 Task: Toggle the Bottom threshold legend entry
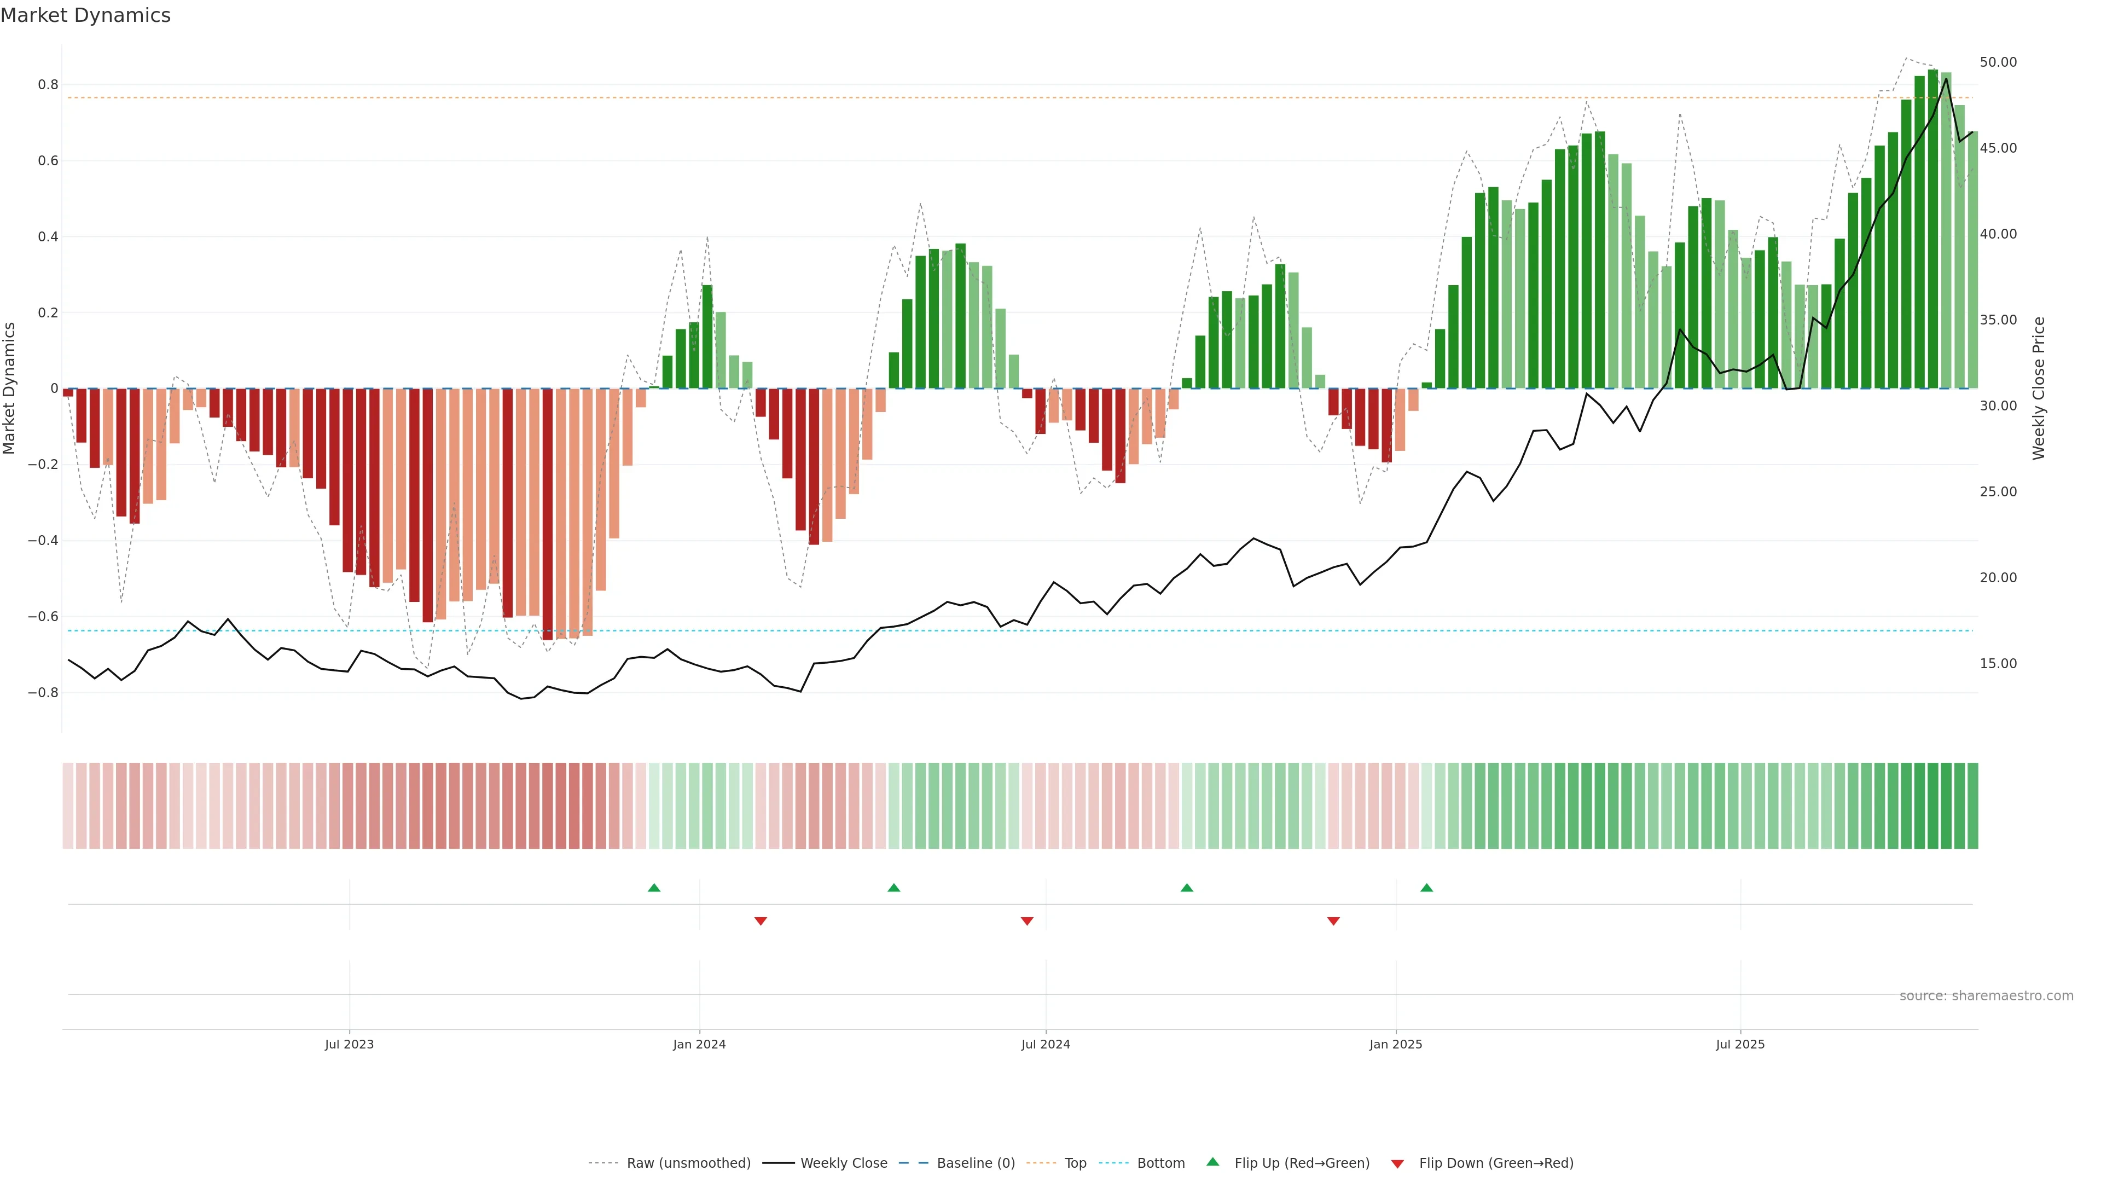(1160, 1163)
